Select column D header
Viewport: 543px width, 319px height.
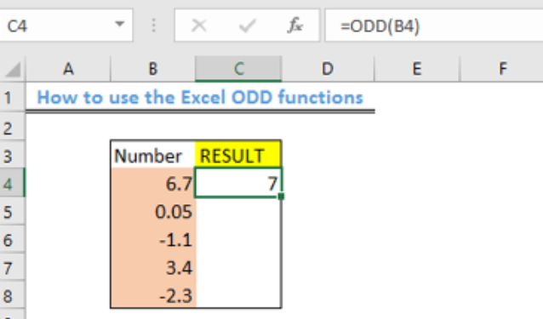pyautogui.click(x=328, y=69)
